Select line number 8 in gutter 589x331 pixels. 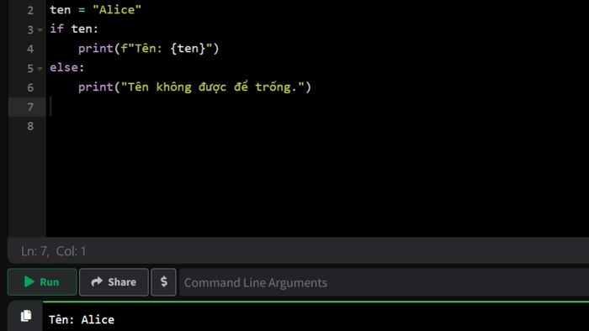30,126
